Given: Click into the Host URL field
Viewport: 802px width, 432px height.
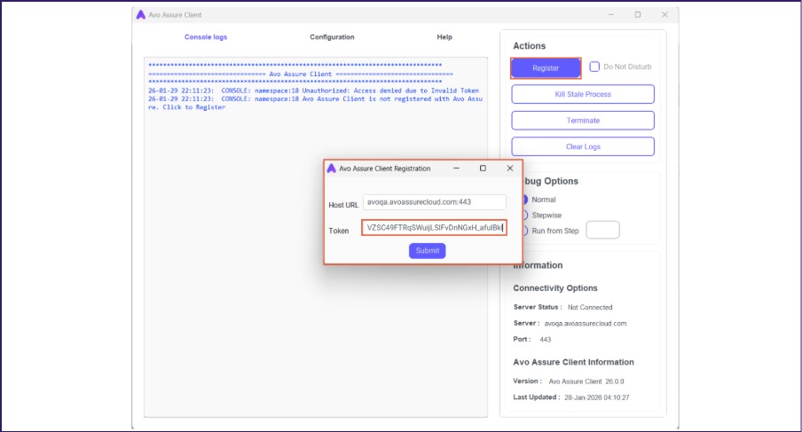Looking at the screenshot, I should pos(434,202).
